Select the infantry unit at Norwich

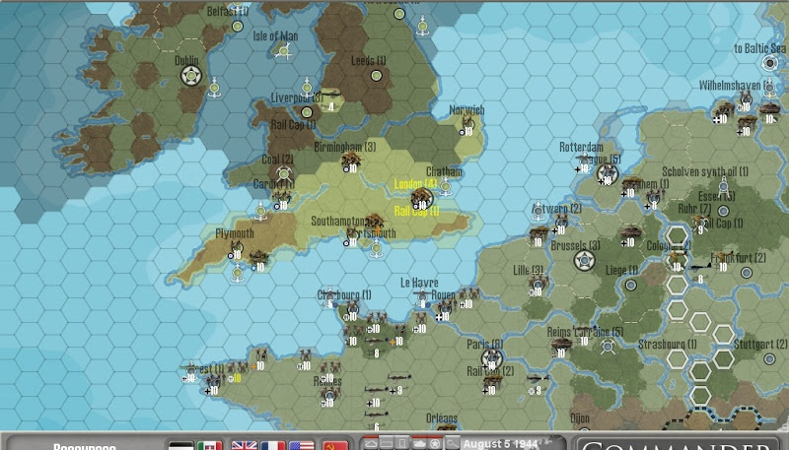click(x=468, y=123)
